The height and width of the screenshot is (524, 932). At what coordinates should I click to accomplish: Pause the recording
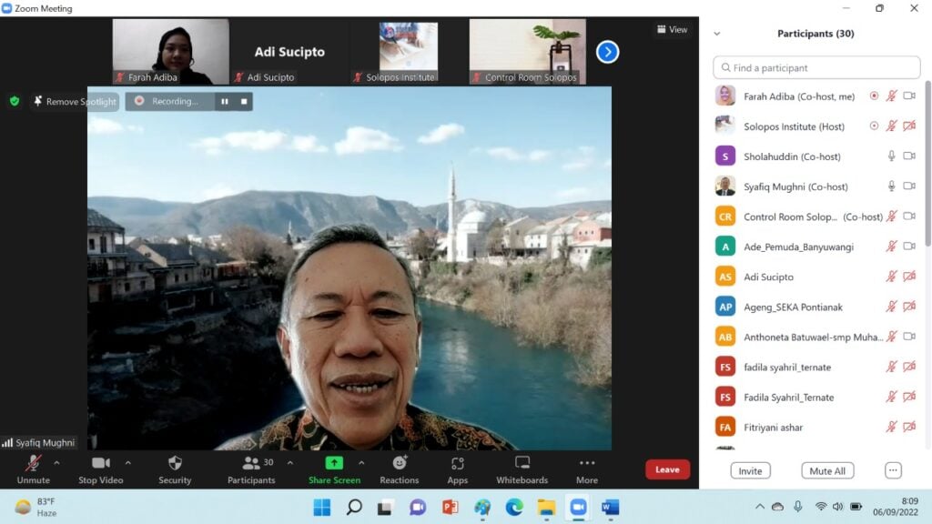point(225,102)
